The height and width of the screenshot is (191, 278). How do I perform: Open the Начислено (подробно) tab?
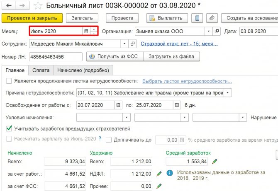coord(83,70)
